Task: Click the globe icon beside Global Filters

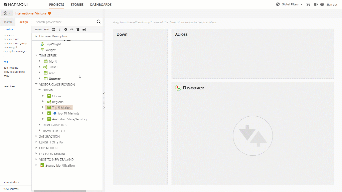Action: (x=278, y=4)
